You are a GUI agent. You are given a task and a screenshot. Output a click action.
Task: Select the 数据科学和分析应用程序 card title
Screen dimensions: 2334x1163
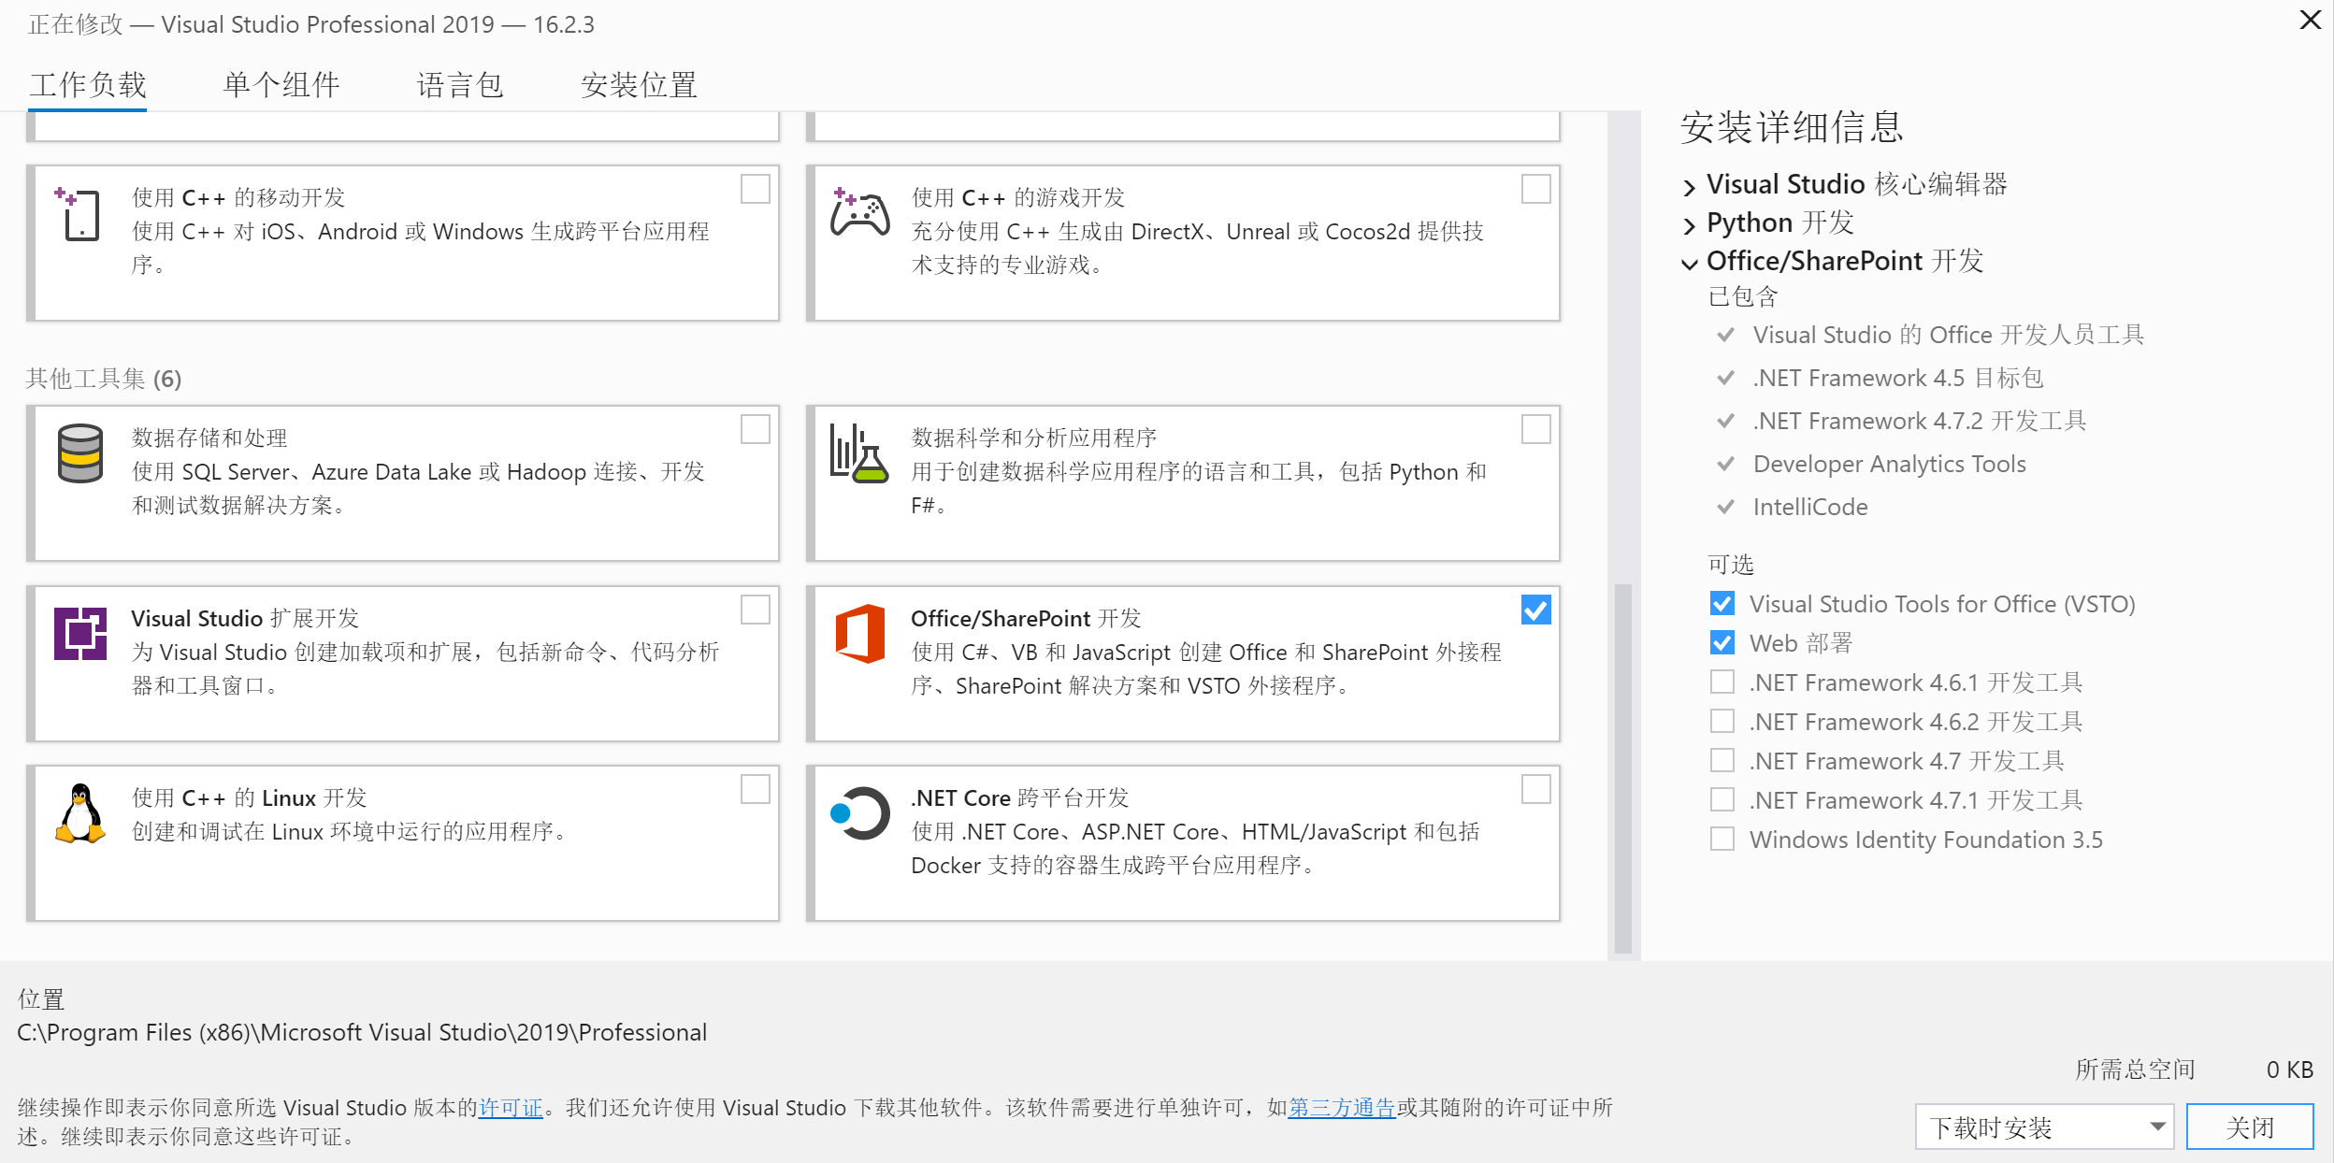click(x=1033, y=438)
